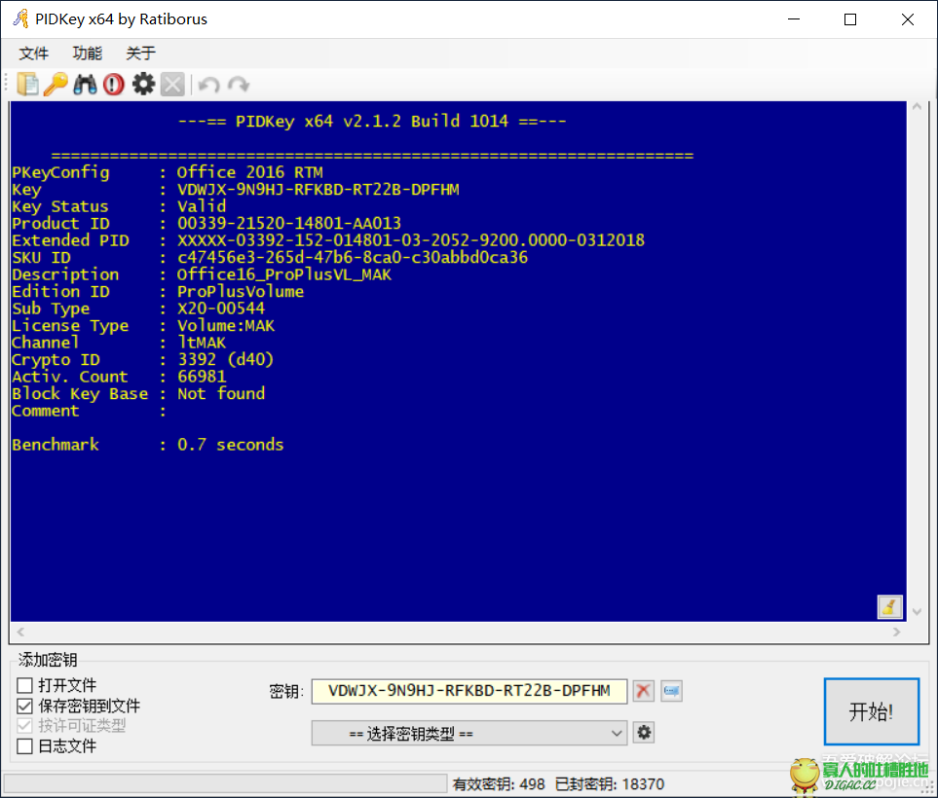Screen dimensions: 938x798
Task: Click the PIDKey app icon in title bar
Action: click(x=20, y=19)
